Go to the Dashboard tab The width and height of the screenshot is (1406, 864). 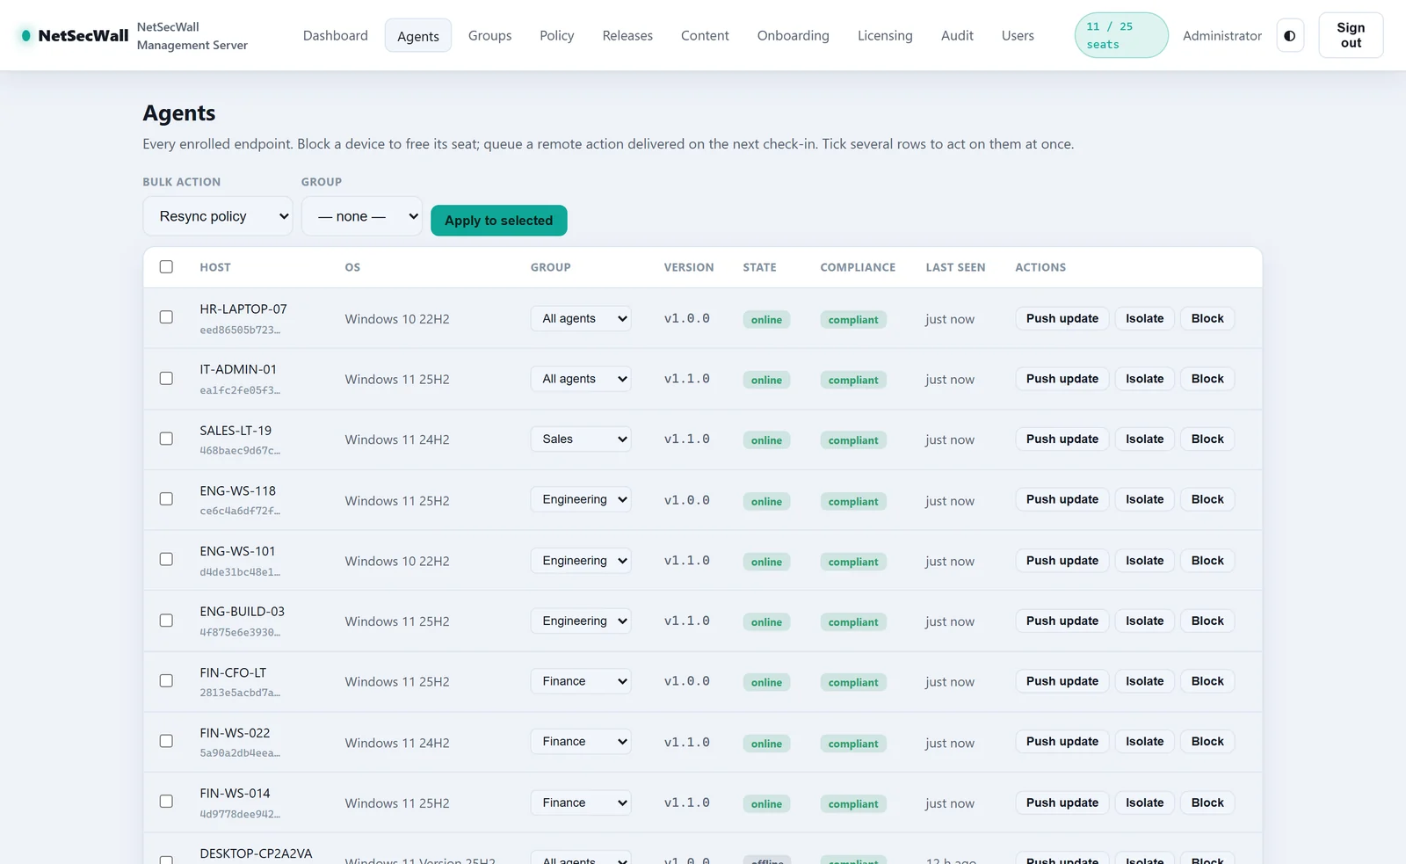pos(336,36)
